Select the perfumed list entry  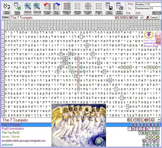[7, 145]
